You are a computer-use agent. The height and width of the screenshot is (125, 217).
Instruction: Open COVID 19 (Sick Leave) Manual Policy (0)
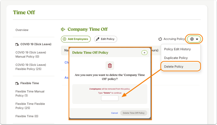(31, 54)
